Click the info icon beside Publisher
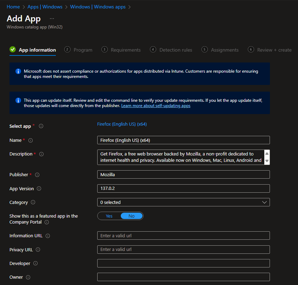This screenshot has height=285, width=298. click(37, 175)
